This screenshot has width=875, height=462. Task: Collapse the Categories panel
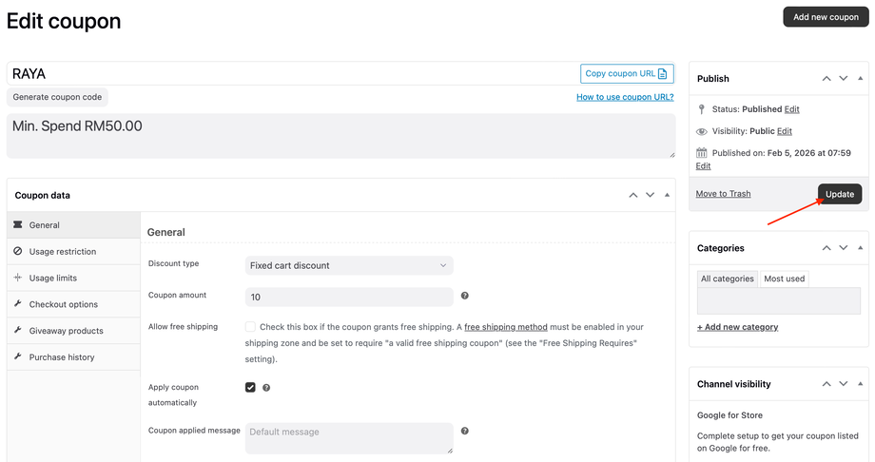point(861,248)
